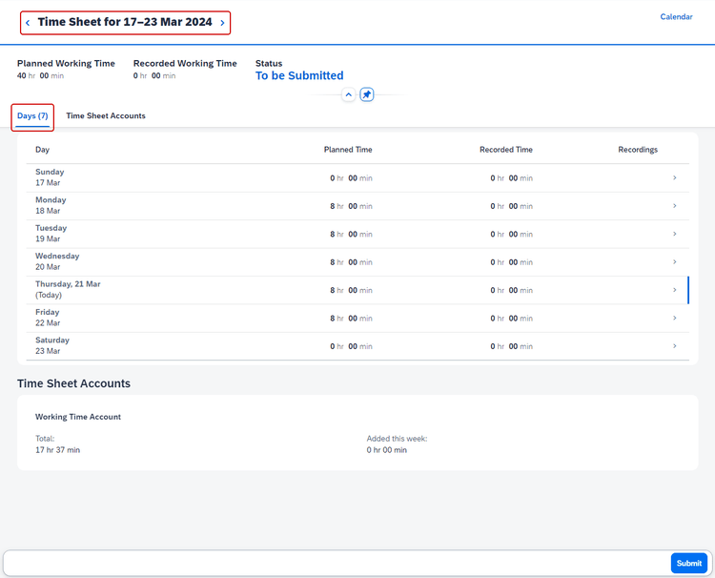Open Wednesday 20 Mar recordings chevron
715x578 pixels.
(x=674, y=262)
